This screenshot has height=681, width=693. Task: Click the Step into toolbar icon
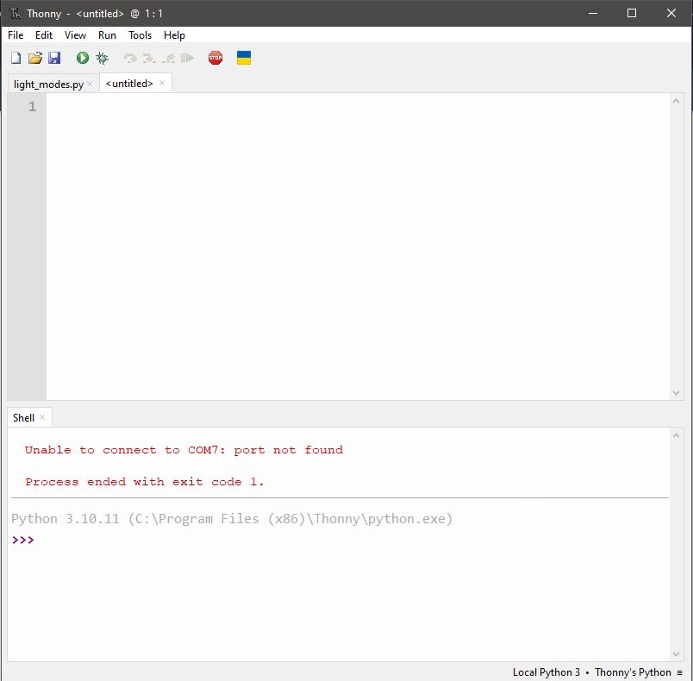(x=149, y=58)
